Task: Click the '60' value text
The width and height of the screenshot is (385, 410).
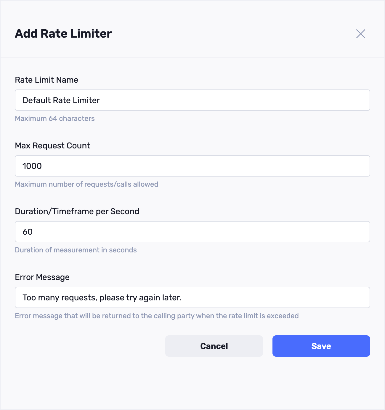Action: (x=28, y=232)
